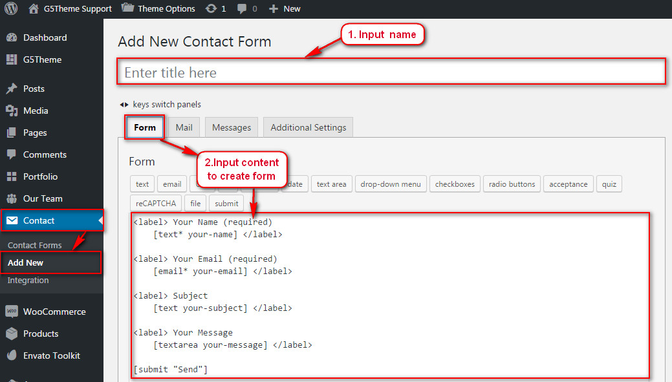Open the Dashboard gauge icon
Screen dimensions: 672x382
12,37
